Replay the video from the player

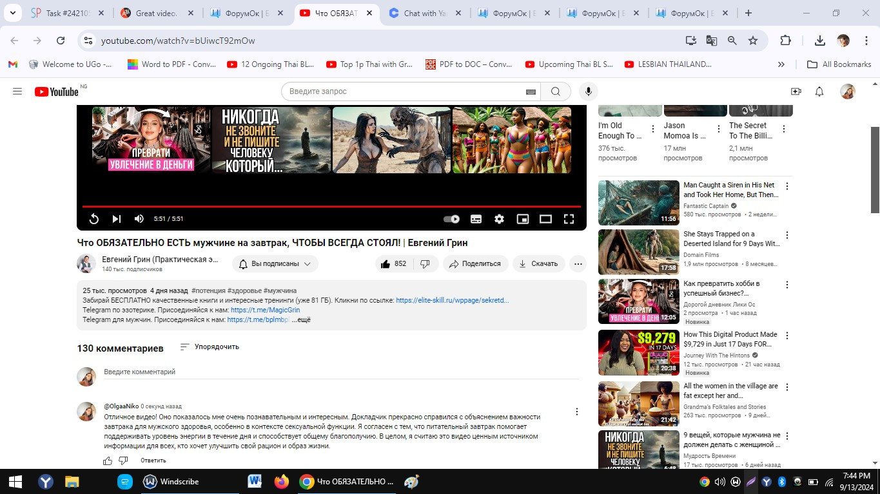(x=94, y=219)
